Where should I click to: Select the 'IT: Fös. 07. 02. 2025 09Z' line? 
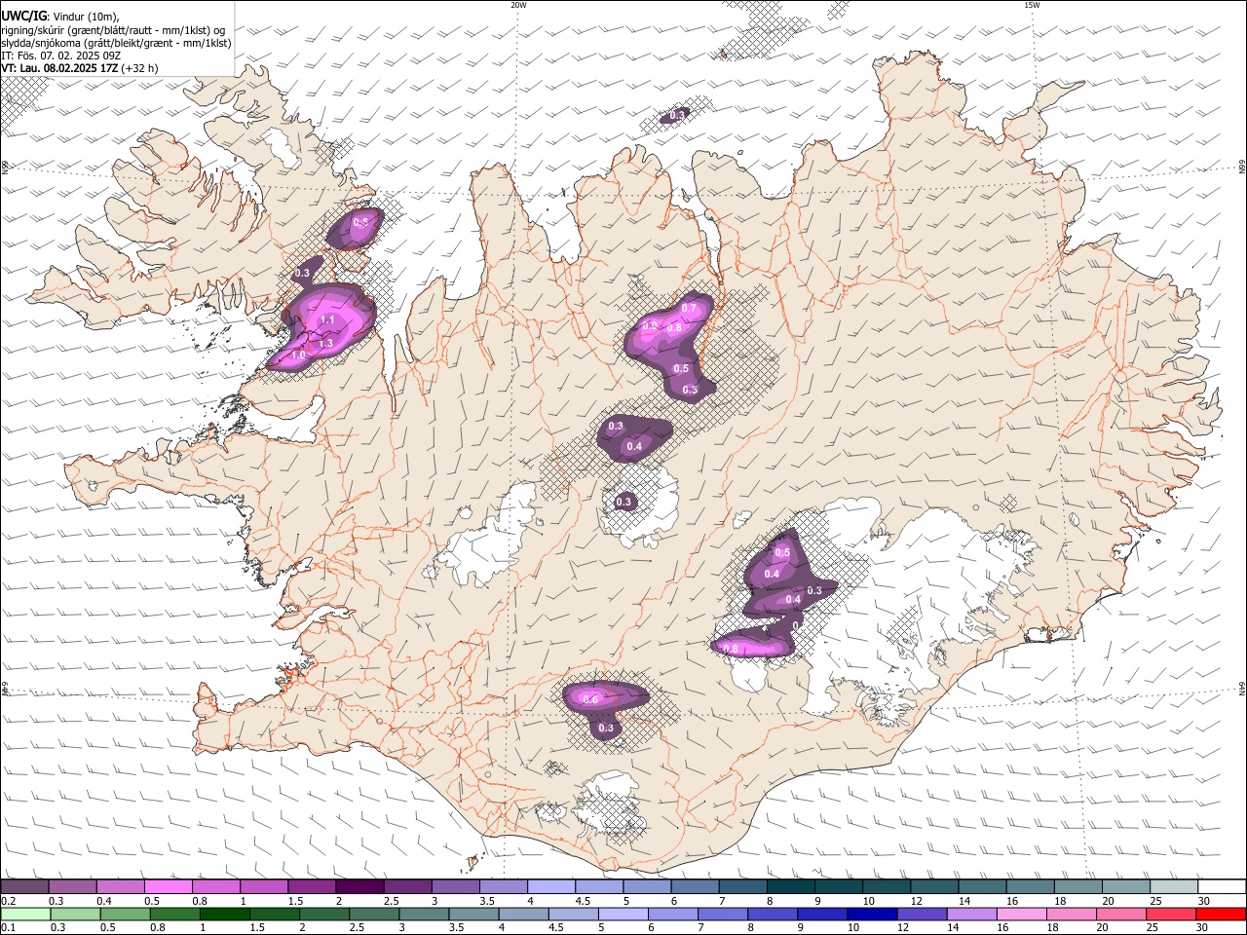(x=60, y=56)
